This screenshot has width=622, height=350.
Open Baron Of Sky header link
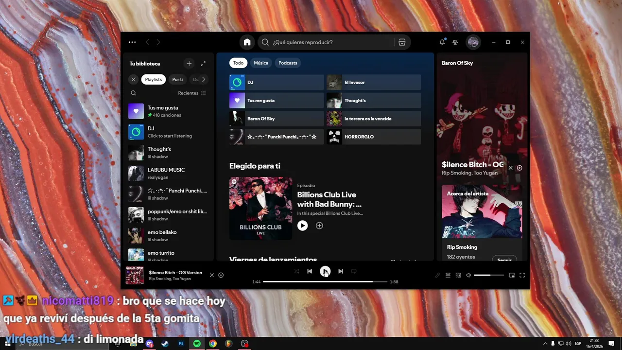click(457, 63)
